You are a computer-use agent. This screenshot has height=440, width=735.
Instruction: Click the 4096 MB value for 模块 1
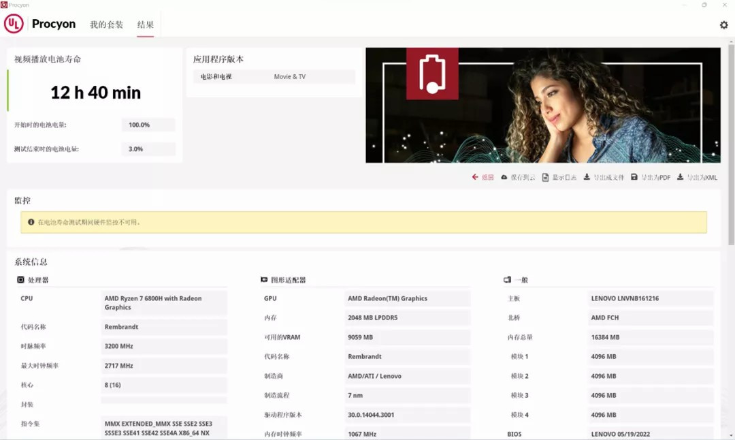[651, 356]
